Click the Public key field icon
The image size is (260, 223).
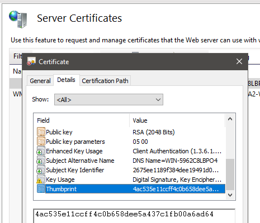coord(41,132)
